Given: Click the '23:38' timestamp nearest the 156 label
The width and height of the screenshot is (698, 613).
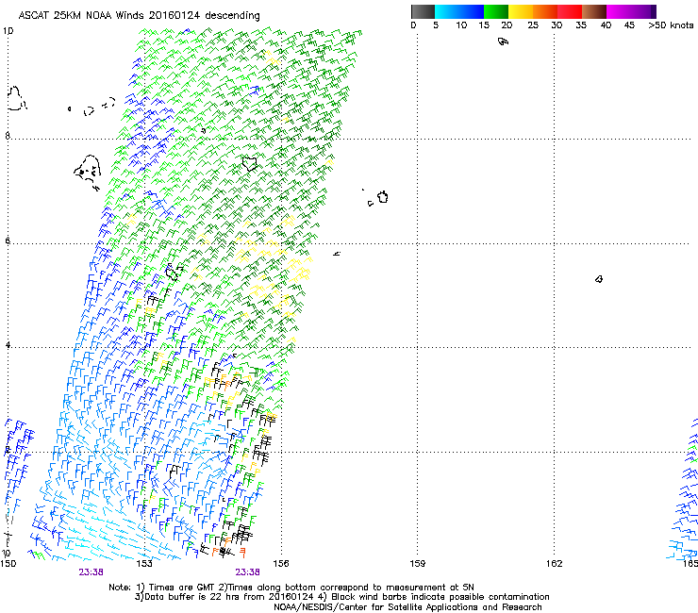Looking at the screenshot, I should tap(247, 572).
